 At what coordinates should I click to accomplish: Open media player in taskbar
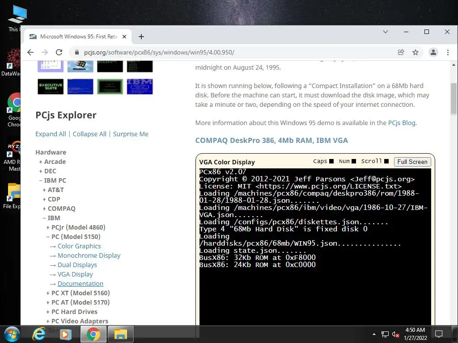[66, 334]
